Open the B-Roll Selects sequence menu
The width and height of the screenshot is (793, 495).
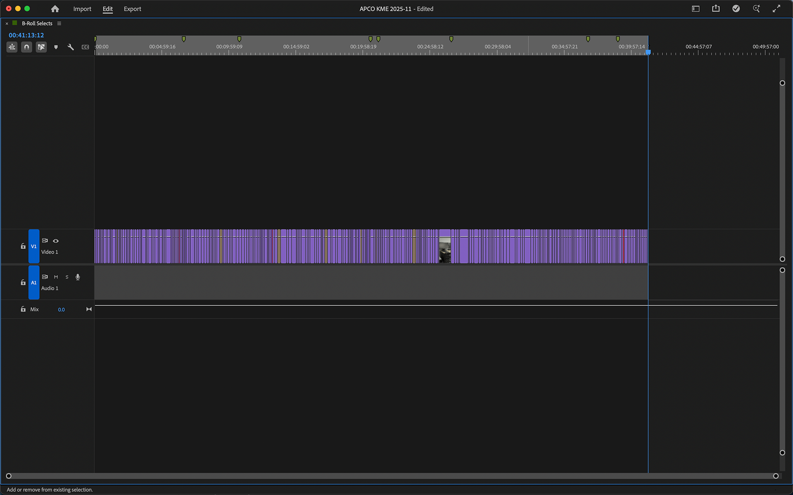coord(59,23)
